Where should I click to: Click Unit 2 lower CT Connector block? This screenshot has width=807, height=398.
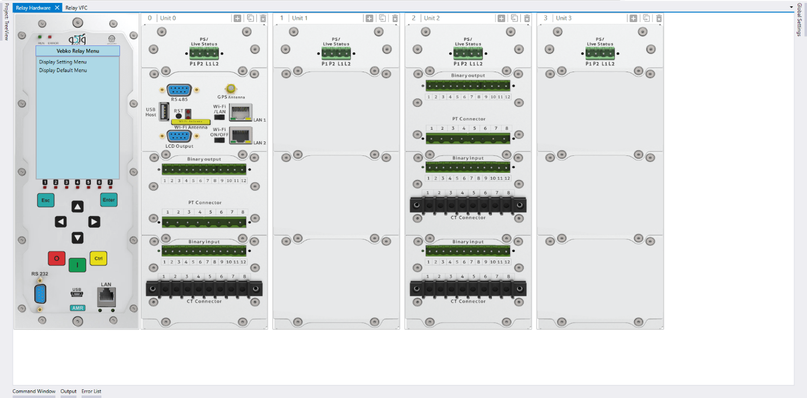(468, 287)
